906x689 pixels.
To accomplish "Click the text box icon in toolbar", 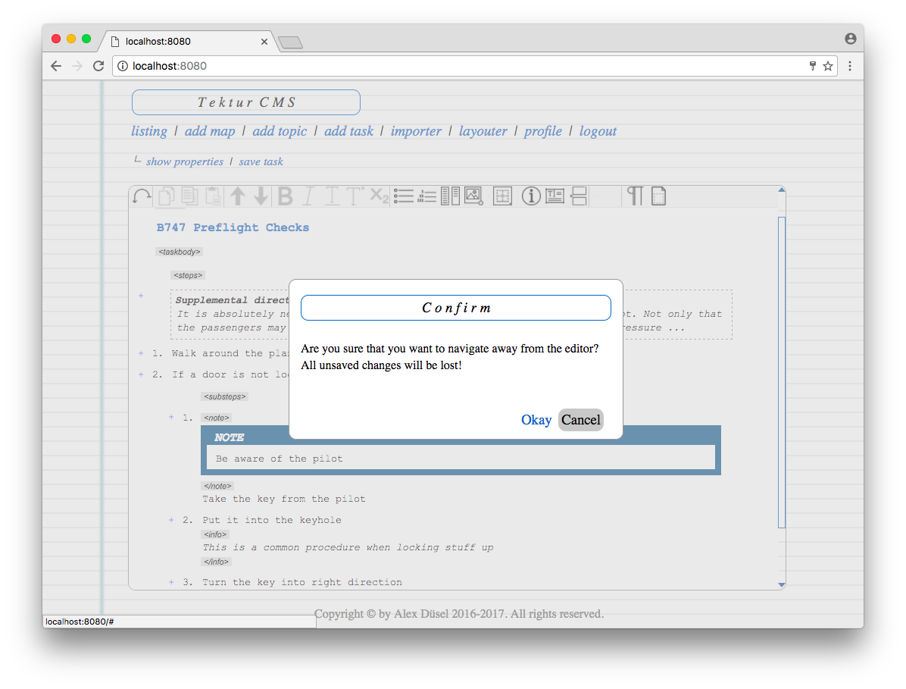I will 555,196.
